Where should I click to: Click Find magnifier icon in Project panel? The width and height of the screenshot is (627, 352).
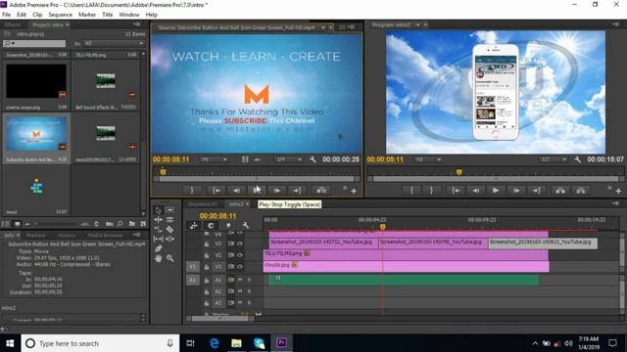[120, 224]
